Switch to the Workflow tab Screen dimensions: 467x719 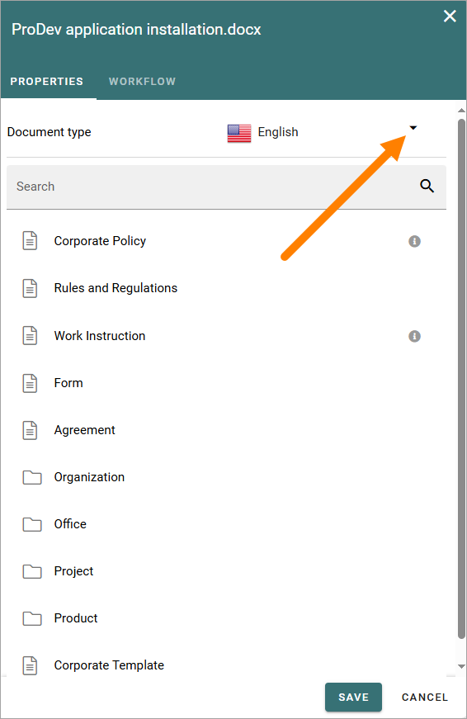click(x=142, y=82)
